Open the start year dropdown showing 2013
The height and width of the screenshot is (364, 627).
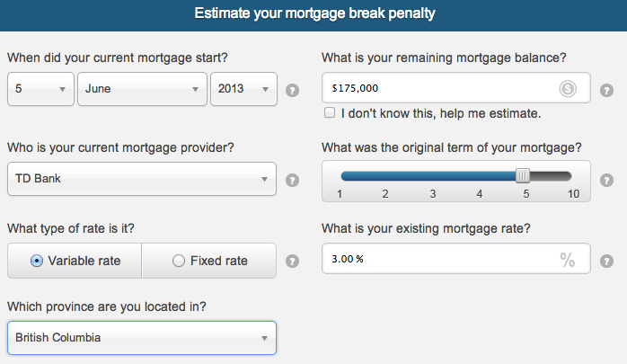point(243,89)
